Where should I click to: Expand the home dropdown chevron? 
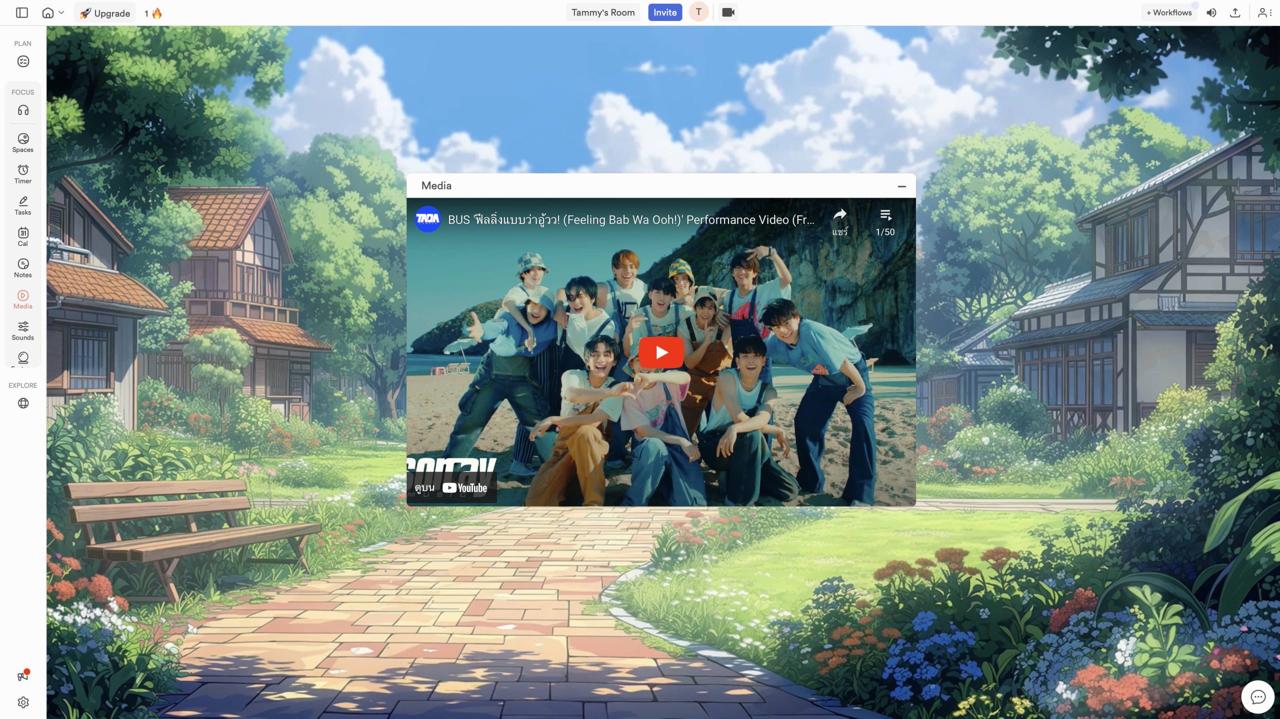pos(61,12)
